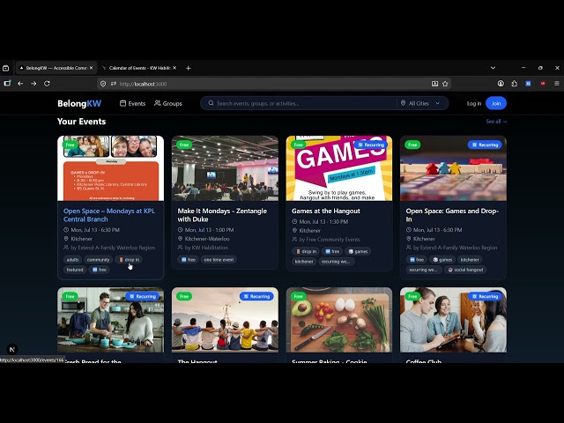564x423 pixels.
Task: Click the coffee club people thumbnail
Action: click(x=453, y=320)
